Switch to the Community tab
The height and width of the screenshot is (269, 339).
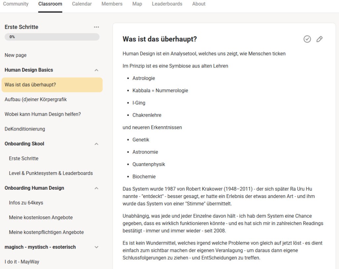[16, 4]
